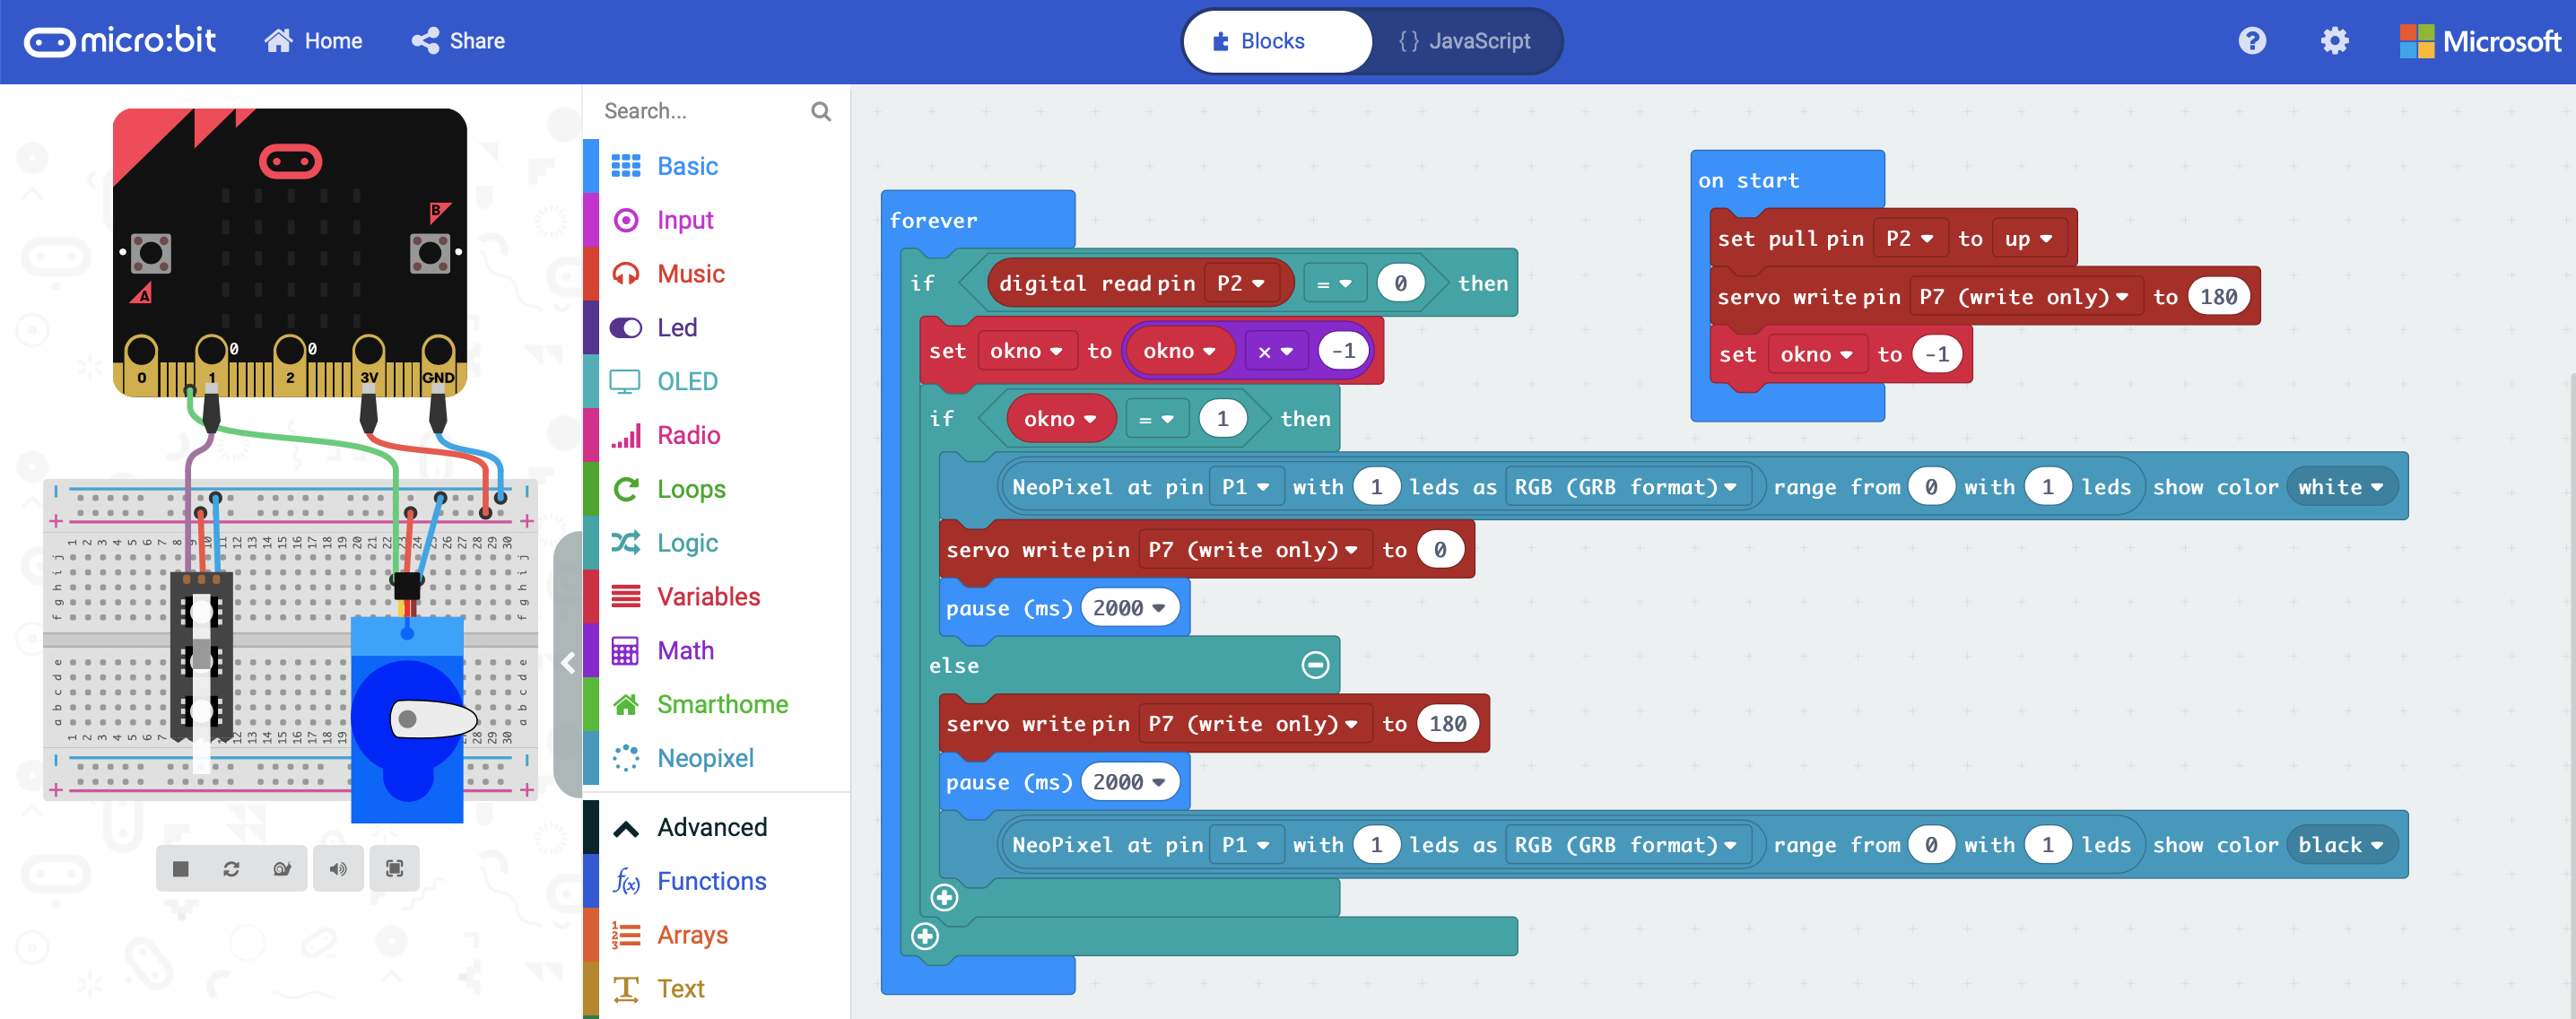This screenshot has height=1019, width=2576.
Task: Stop the simulator
Action: coord(181,868)
